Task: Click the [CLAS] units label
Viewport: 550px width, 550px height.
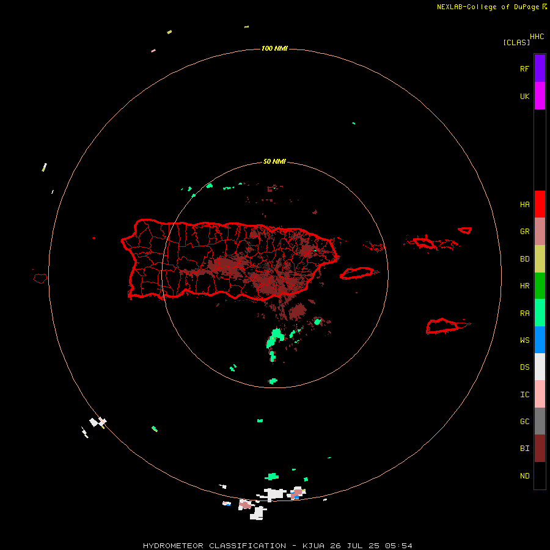Action: coord(516,42)
